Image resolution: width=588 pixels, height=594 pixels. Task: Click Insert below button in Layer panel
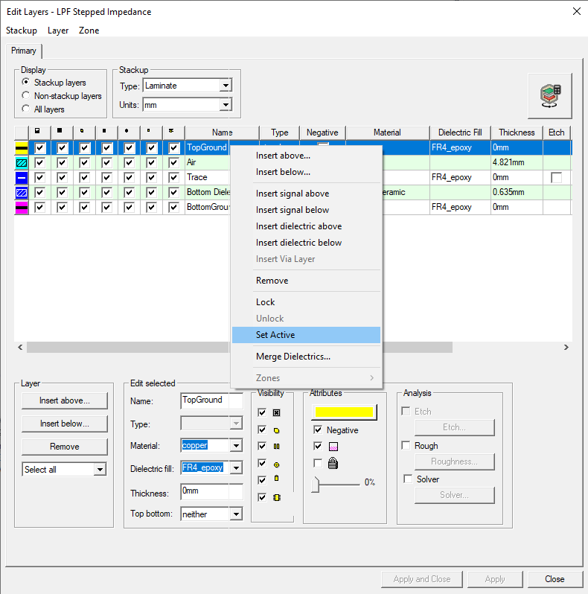pos(65,424)
